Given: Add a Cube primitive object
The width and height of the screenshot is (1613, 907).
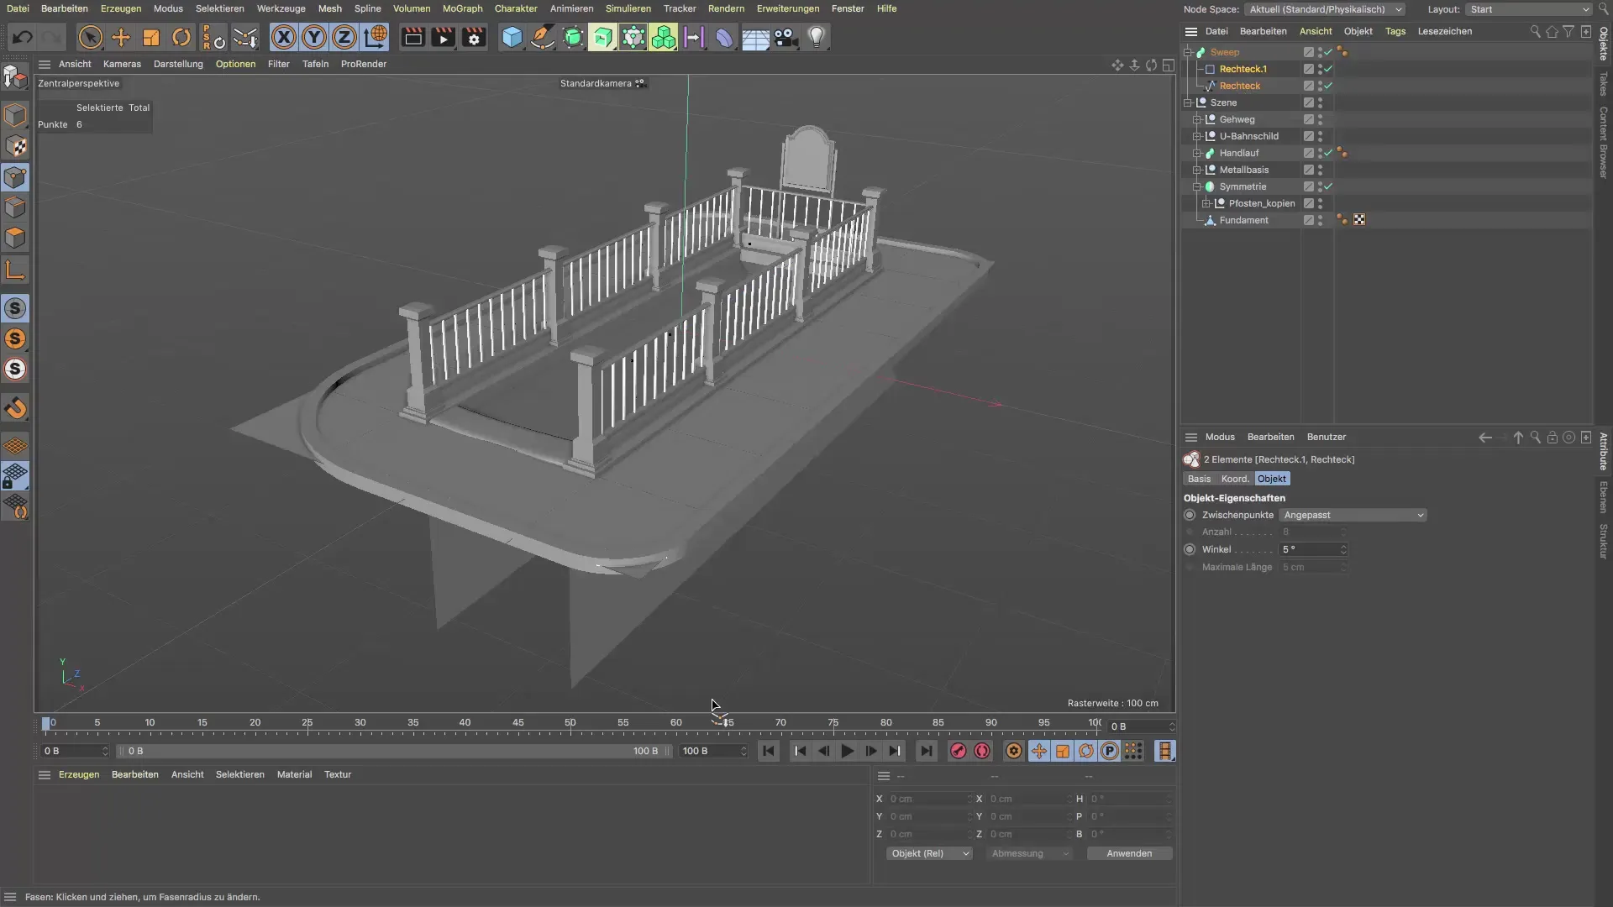Looking at the screenshot, I should pos(512,37).
